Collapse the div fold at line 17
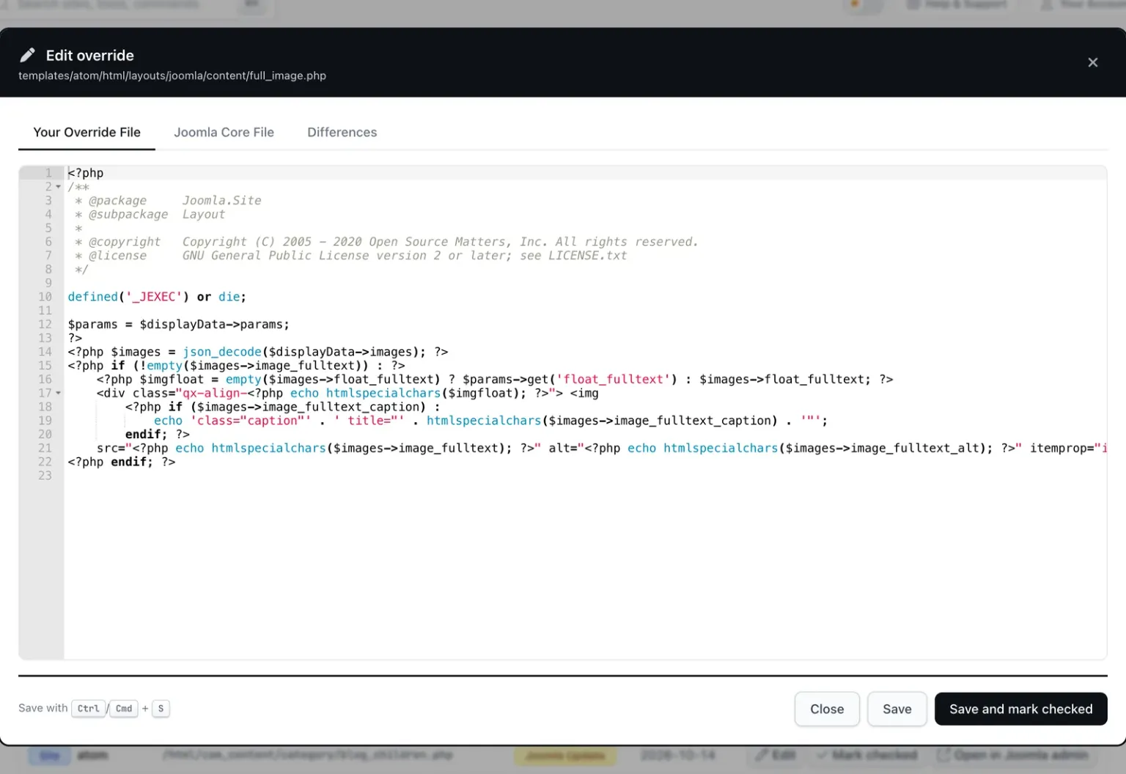This screenshot has height=774, width=1126. pyautogui.click(x=59, y=394)
